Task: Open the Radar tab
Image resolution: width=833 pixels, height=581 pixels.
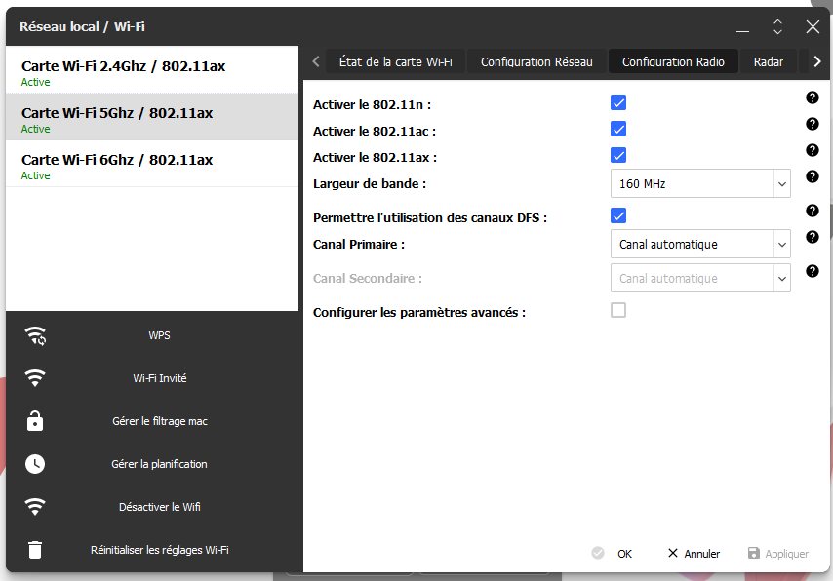Action: [768, 61]
